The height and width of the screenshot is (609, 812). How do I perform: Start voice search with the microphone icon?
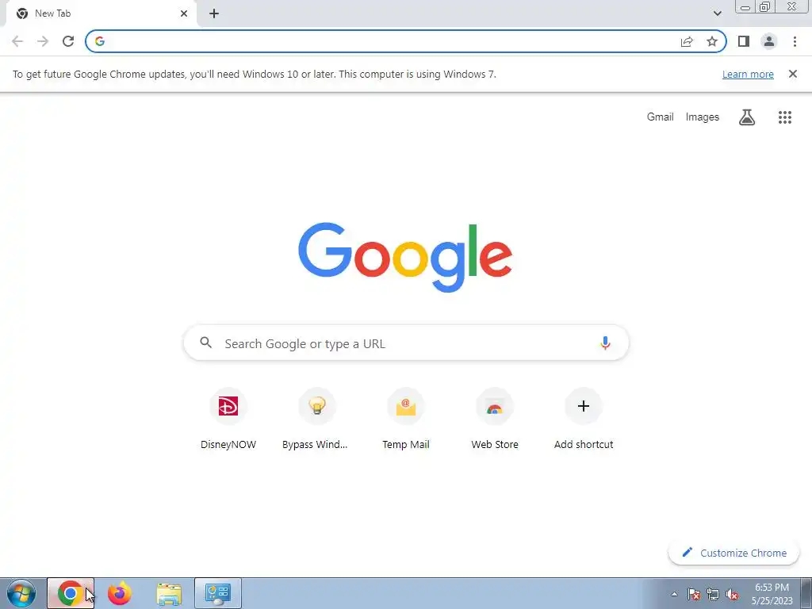click(x=605, y=343)
